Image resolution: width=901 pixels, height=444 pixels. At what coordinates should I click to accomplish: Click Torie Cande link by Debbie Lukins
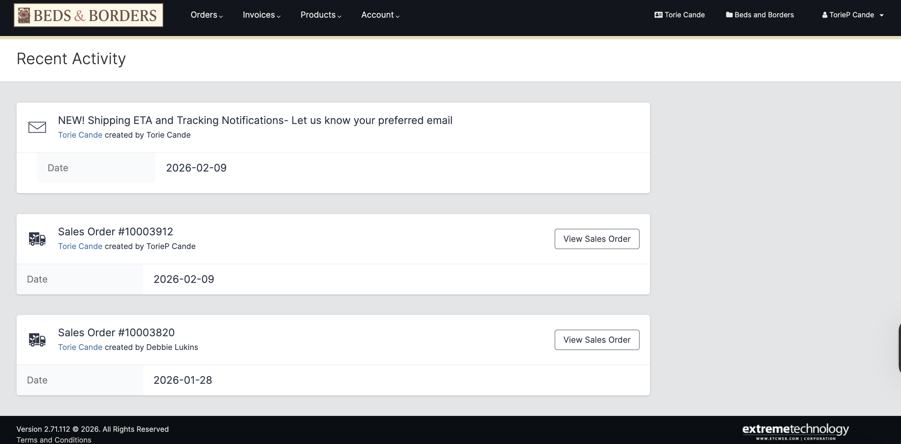[80, 347]
